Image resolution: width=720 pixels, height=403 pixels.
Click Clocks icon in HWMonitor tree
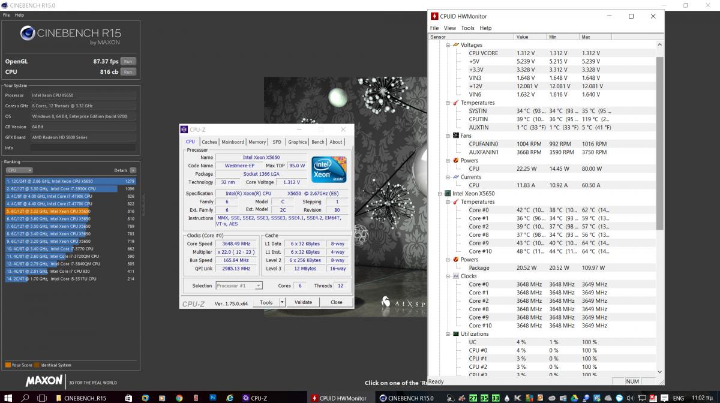[x=456, y=276]
